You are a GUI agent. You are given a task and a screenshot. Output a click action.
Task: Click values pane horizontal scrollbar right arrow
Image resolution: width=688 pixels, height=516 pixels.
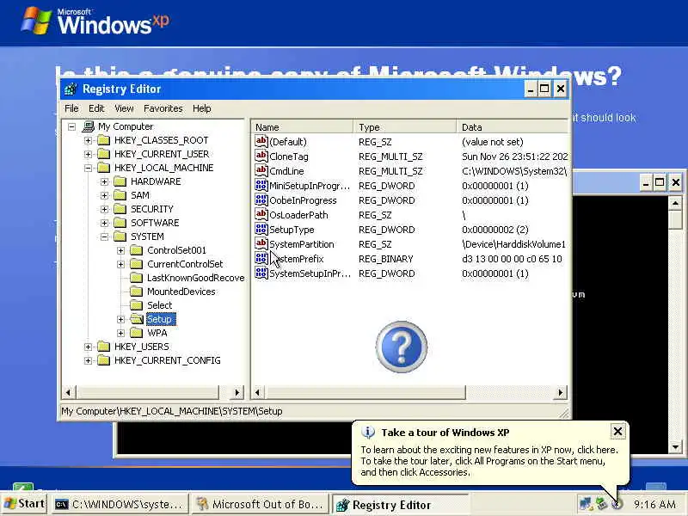[561, 392]
